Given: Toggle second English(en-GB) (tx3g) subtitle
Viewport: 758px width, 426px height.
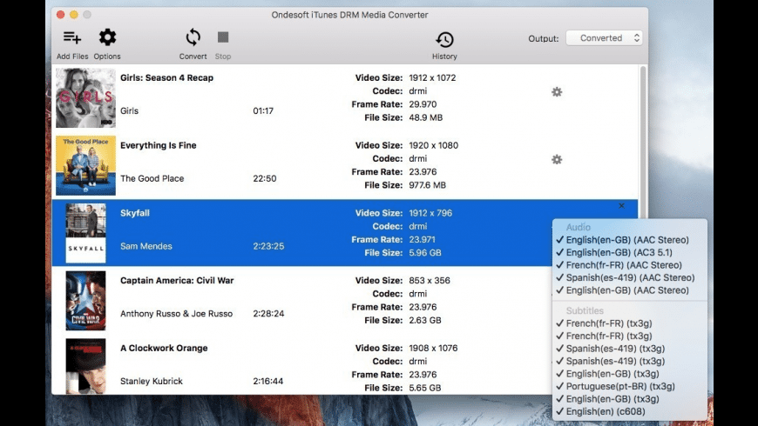Looking at the screenshot, I should 629,398.
